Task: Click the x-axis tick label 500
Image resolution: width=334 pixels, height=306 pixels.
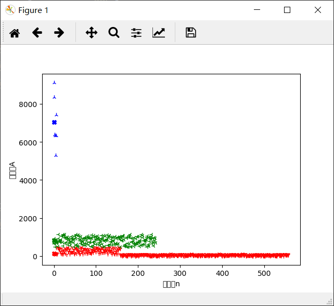Action: tap(264, 273)
